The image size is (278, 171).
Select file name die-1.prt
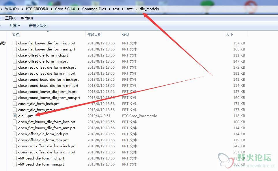pos(25,116)
